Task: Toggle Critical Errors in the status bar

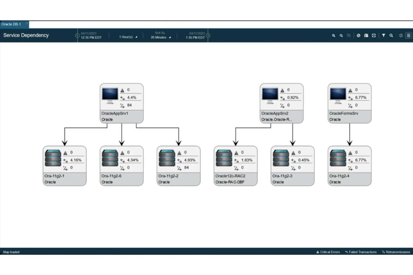Action: 328,252
